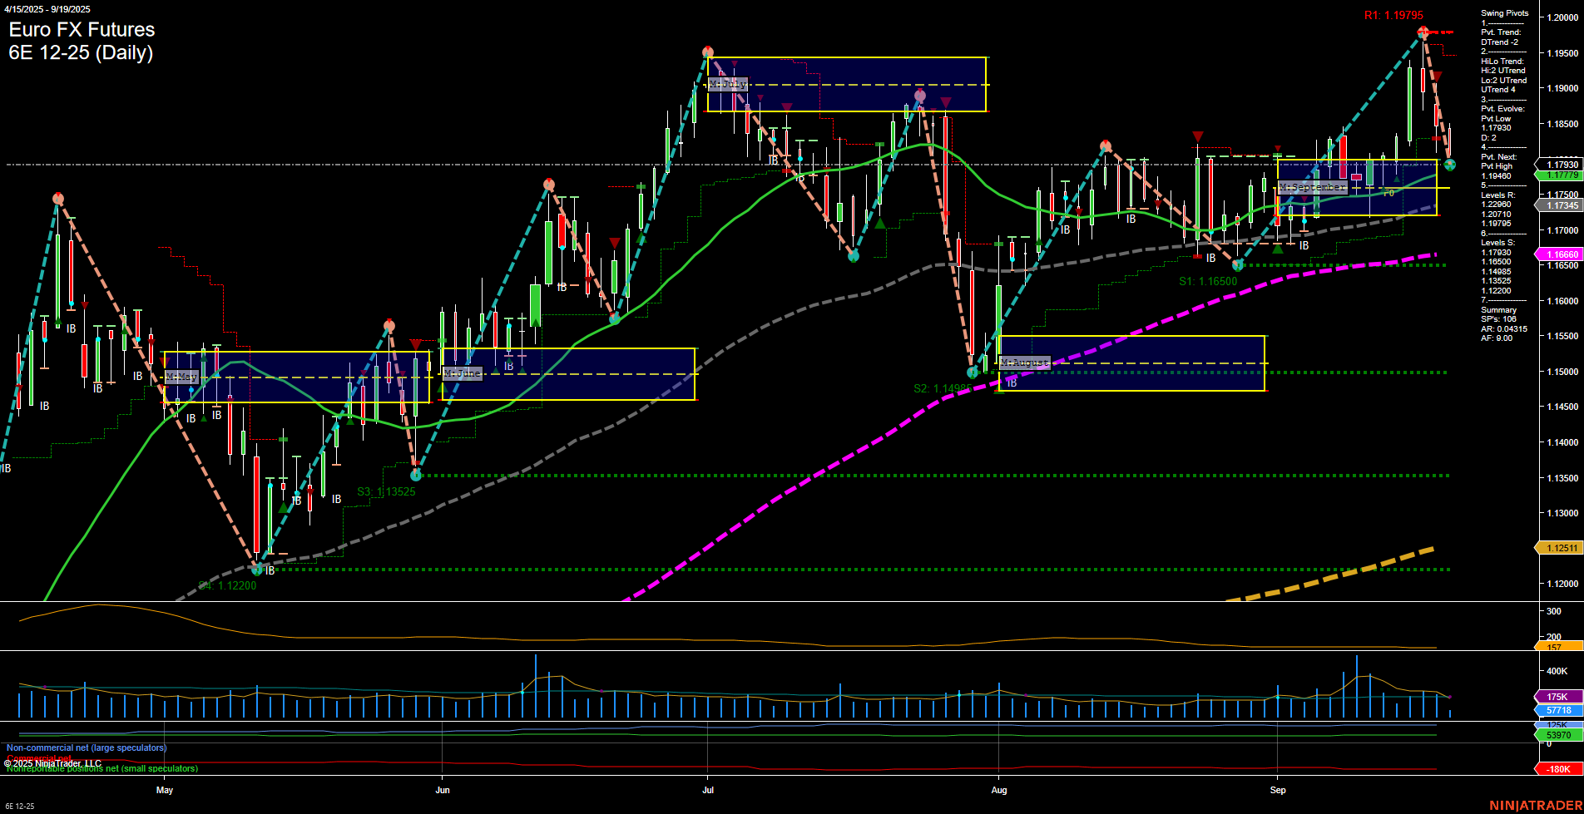The image size is (1584, 814).
Task: Click the 400K volume axis label
Action: click(1557, 671)
